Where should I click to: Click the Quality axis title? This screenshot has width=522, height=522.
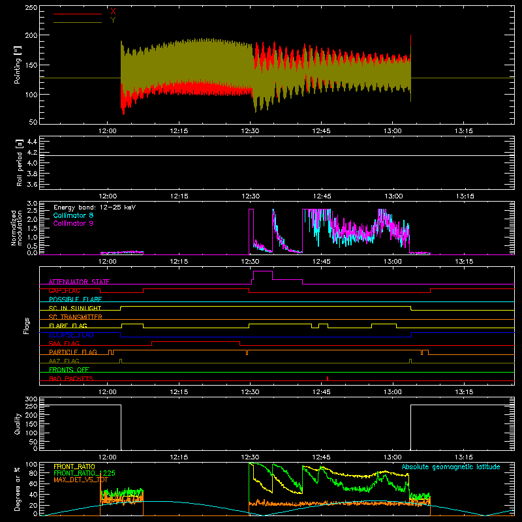point(18,423)
